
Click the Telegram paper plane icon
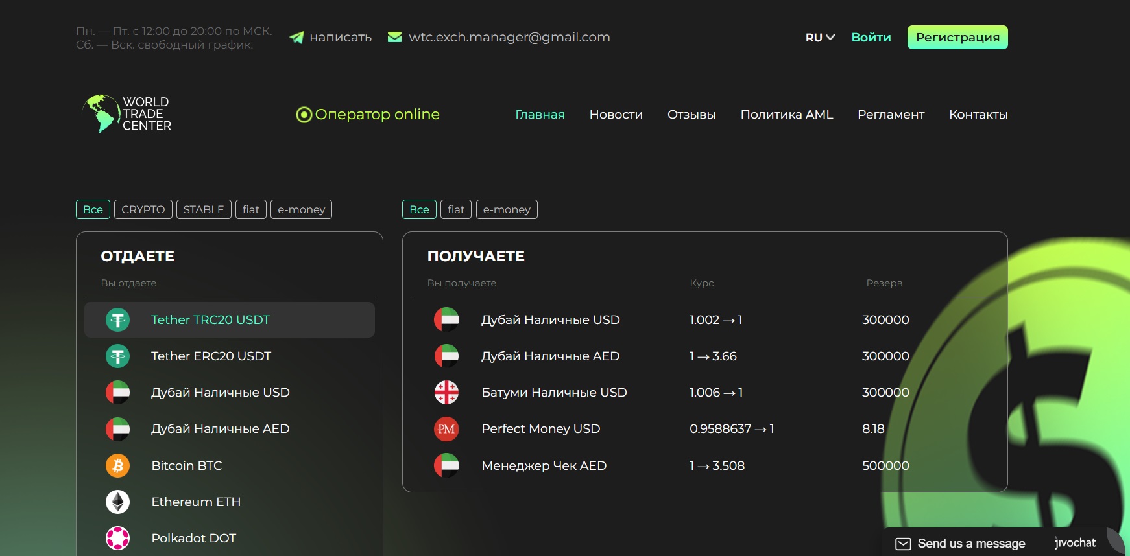pos(296,38)
